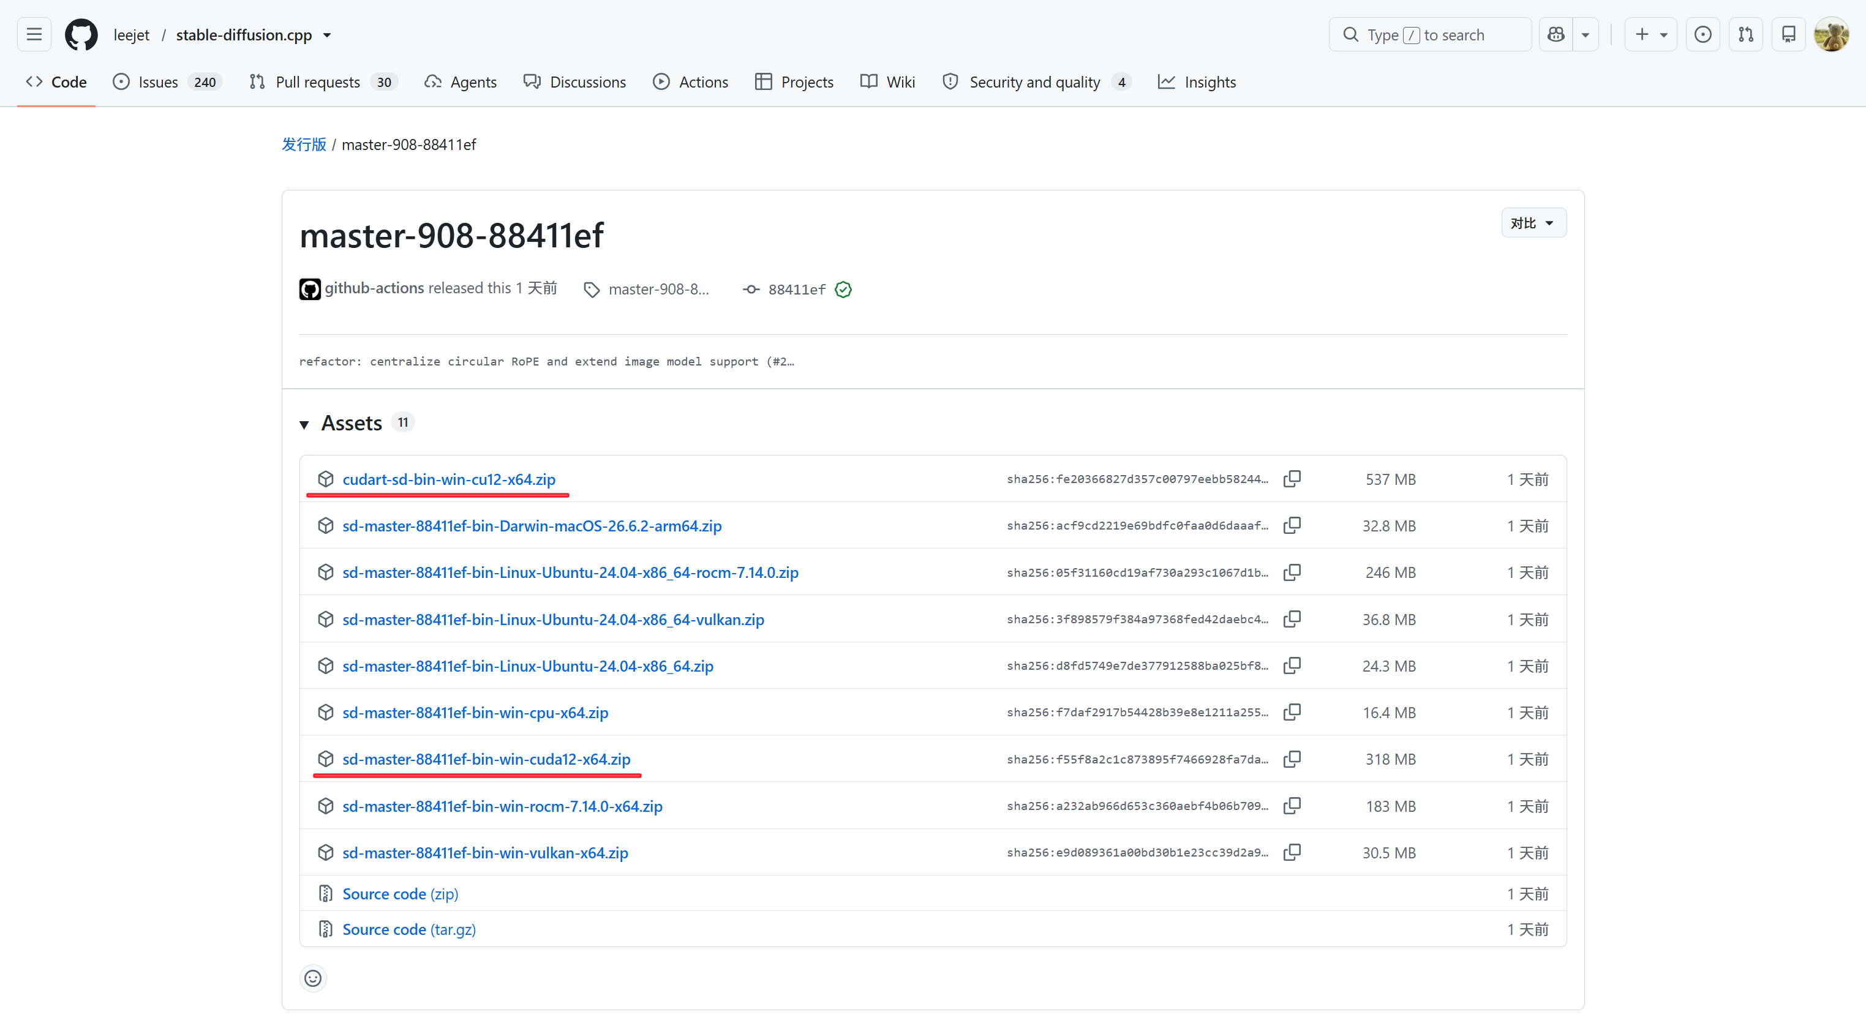Screen dimensions: 1866x1031
Task: Copy sha256 of the win-cuda12-x64 asset
Action: coord(1292,759)
